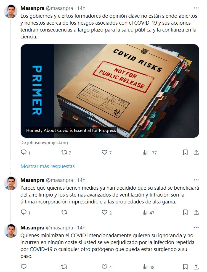Screen dimensions: 207x272
Task: Retweet the second tweet about ventilación
Action: point(64,212)
